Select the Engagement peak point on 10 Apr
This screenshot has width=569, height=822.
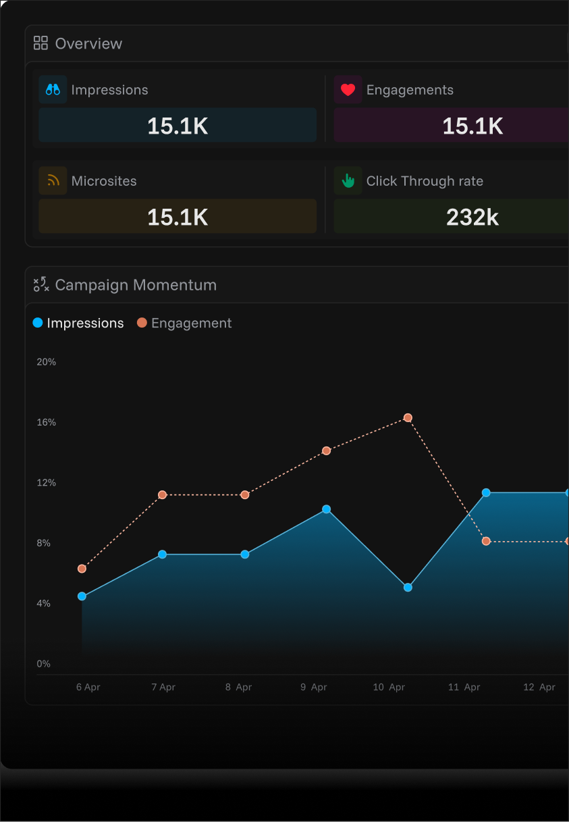point(408,418)
